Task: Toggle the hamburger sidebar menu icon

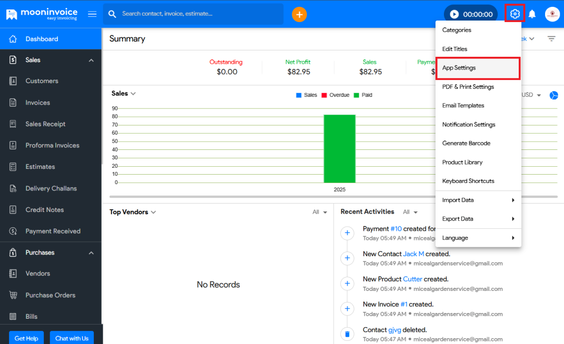Action: coord(92,14)
